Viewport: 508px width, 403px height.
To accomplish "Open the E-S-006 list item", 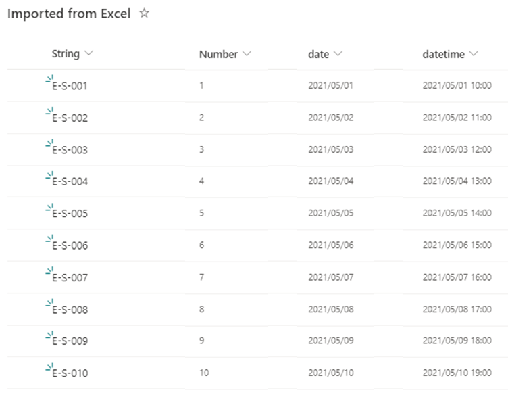I will 70,245.
